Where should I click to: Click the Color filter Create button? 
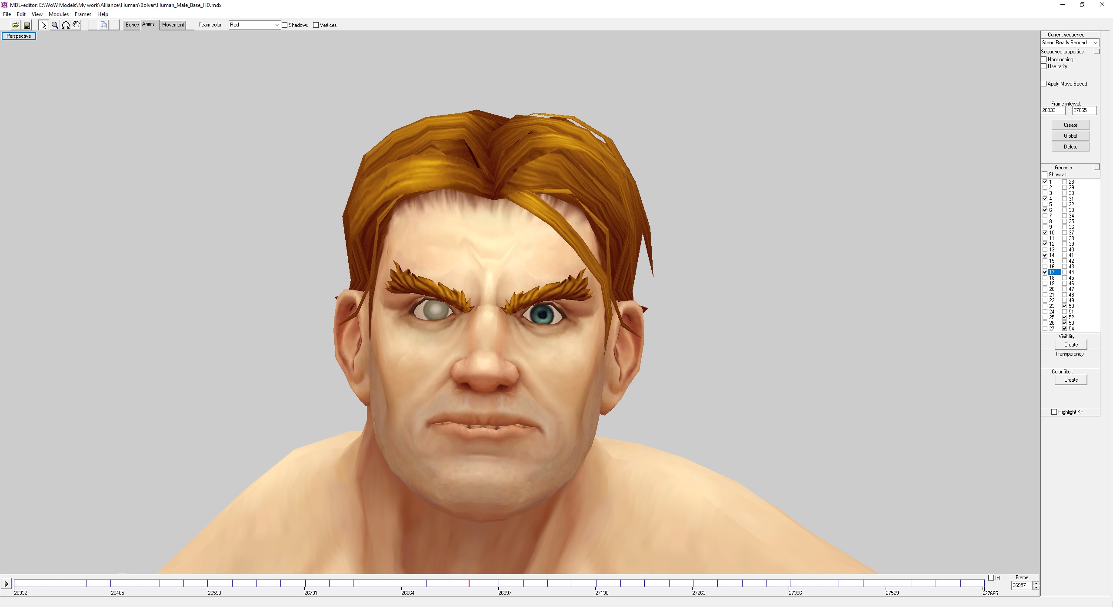pos(1071,380)
